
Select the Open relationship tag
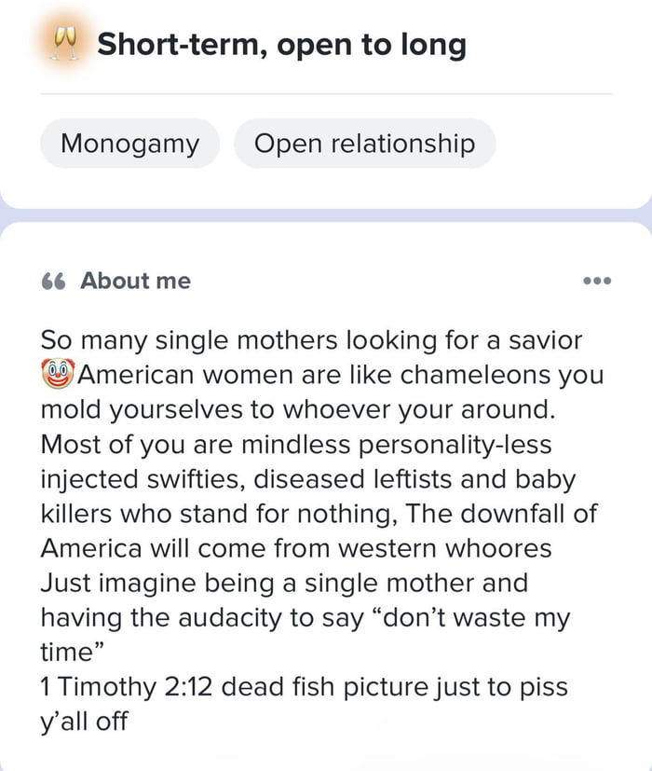[x=364, y=144]
